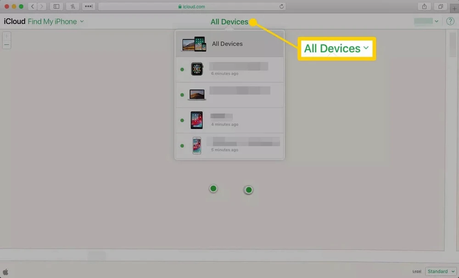The width and height of the screenshot is (459, 278).
Task: Click the Apple logo in footer
Action: [x=6, y=272]
